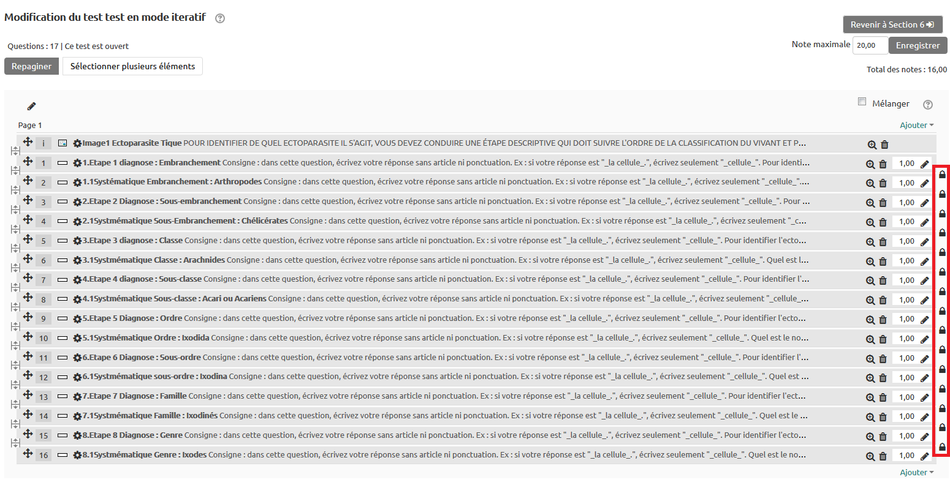Enable the Mélanger shuffle checkbox
The image size is (950, 485).
(x=862, y=102)
